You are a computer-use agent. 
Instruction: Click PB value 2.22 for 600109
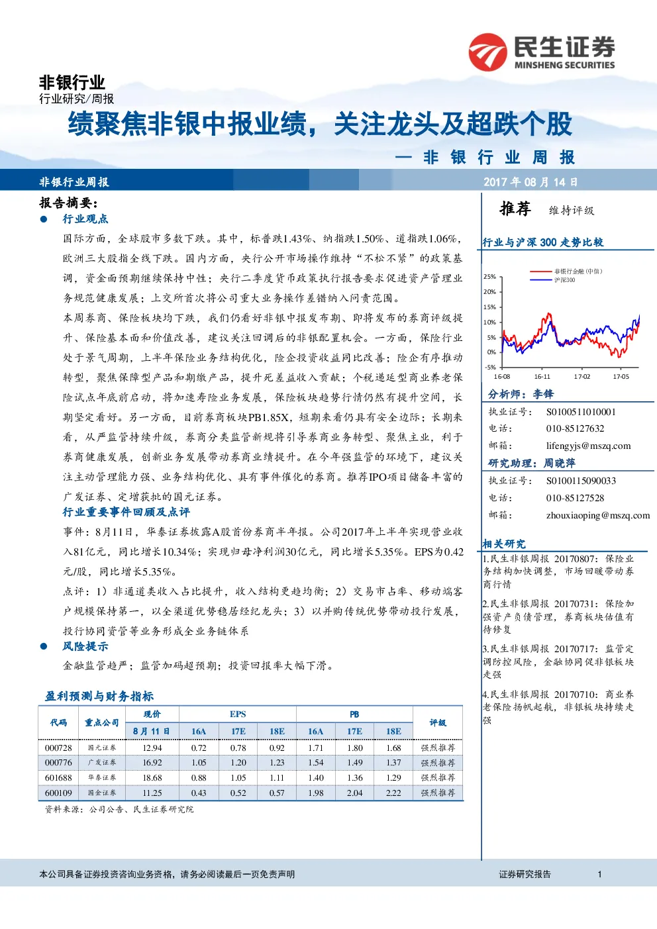(393, 793)
